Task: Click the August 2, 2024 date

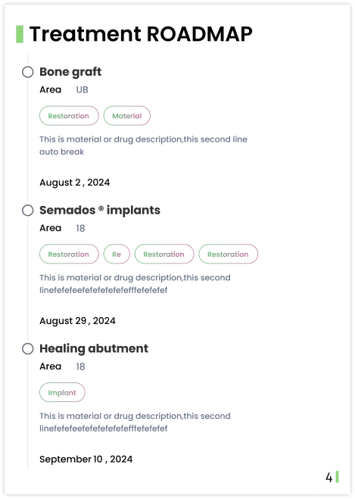Action: 75,182
